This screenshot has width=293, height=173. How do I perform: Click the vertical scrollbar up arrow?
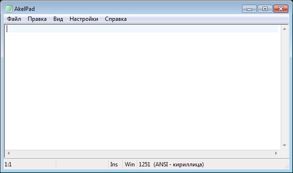coord(284,29)
